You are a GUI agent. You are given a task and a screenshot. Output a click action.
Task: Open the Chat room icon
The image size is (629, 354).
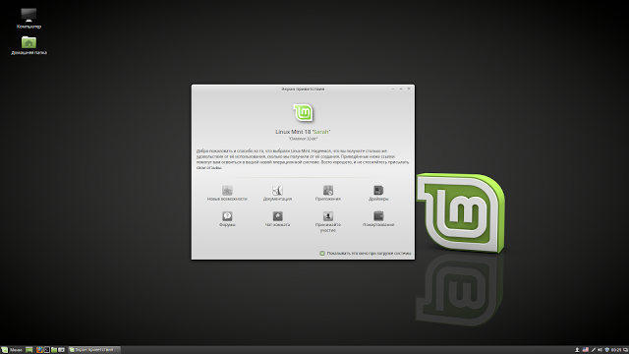pyautogui.click(x=277, y=219)
